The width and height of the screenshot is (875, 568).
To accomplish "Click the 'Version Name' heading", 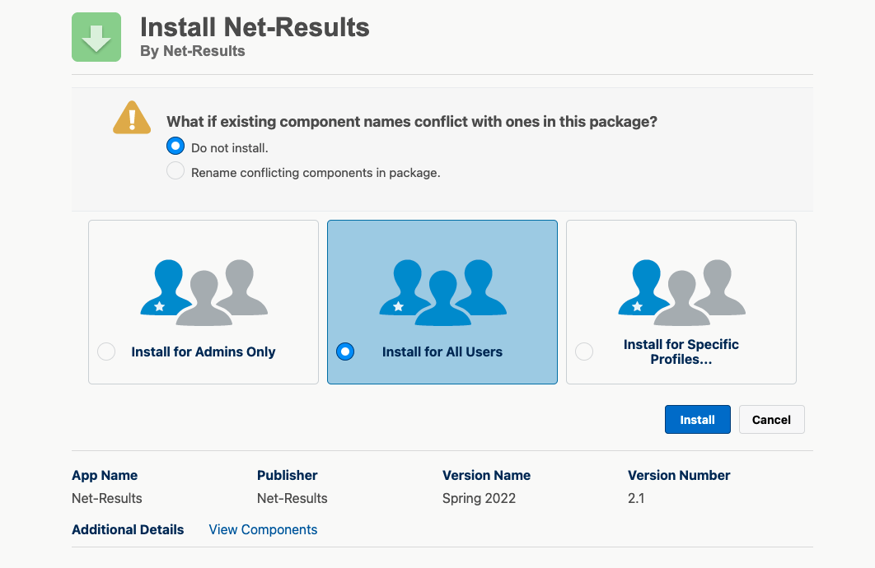I will [486, 476].
